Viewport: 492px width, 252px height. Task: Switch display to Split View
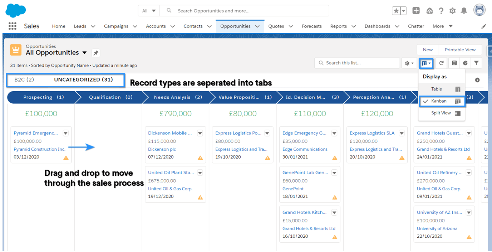(x=442, y=113)
